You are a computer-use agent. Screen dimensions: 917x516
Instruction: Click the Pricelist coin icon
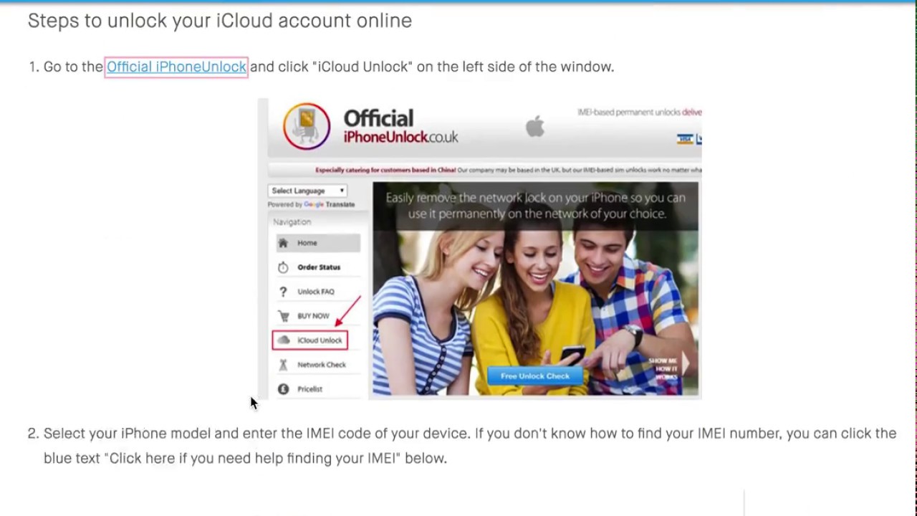[283, 389]
